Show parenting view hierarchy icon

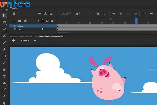(x=46, y=14)
